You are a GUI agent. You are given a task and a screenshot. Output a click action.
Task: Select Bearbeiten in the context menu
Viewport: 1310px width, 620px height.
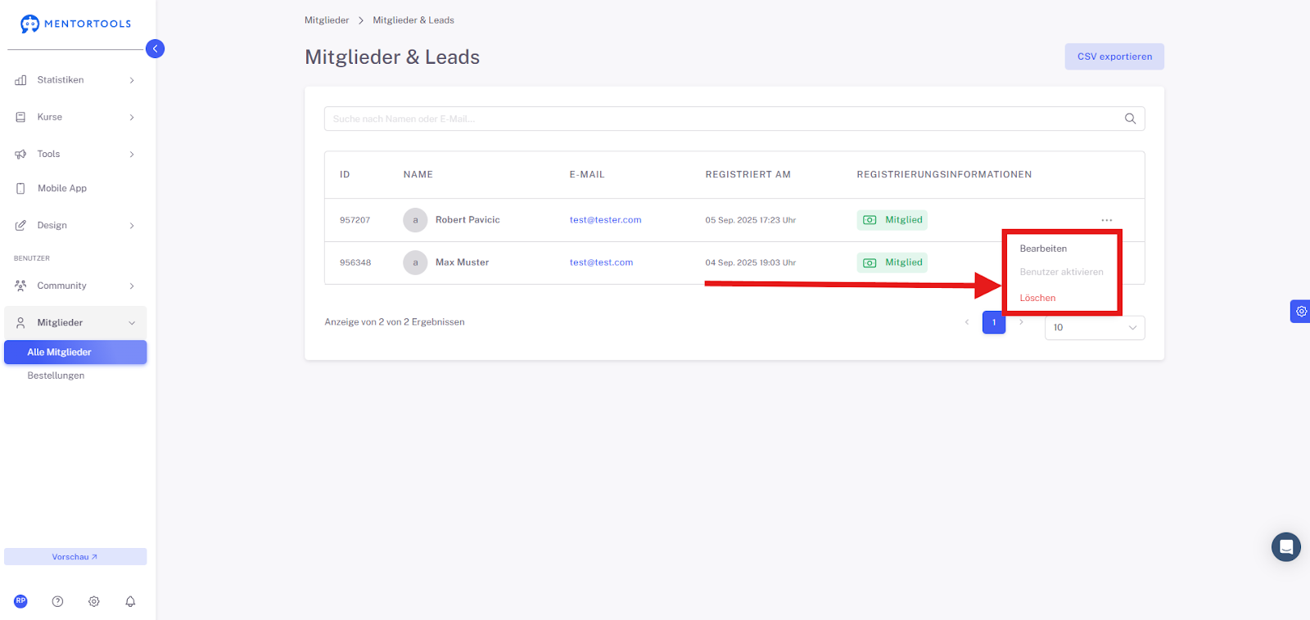coord(1043,249)
